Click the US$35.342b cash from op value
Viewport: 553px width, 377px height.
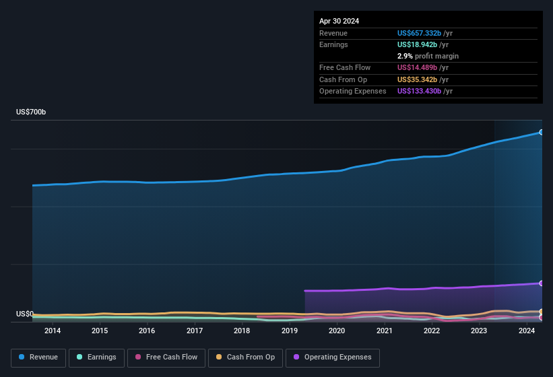coord(417,79)
